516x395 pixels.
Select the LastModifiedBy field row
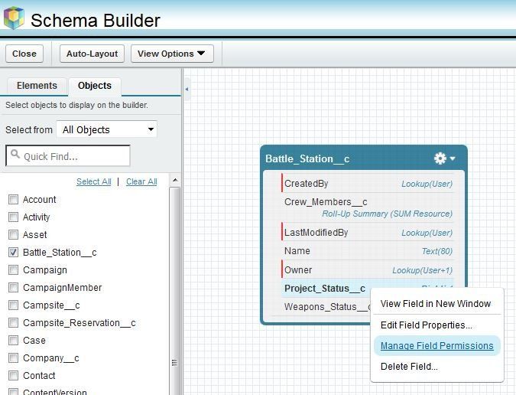click(368, 233)
